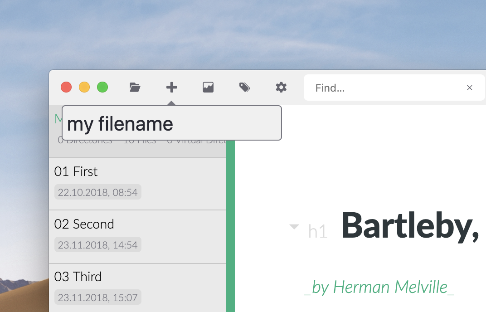This screenshot has width=486, height=312.
Task: Click the open directory folder icon
Action: [x=135, y=88]
